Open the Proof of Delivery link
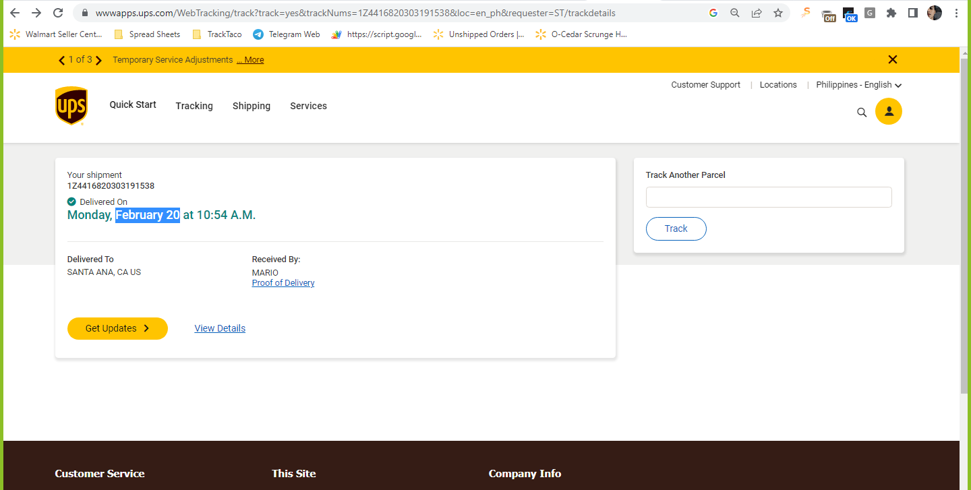Image resolution: width=971 pixels, height=490 pixels. tap(283, 283)
